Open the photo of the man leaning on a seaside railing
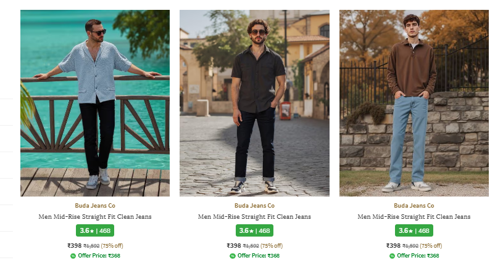Image resolution: width=503 pixels, height=268 pixels. point(95,103)
